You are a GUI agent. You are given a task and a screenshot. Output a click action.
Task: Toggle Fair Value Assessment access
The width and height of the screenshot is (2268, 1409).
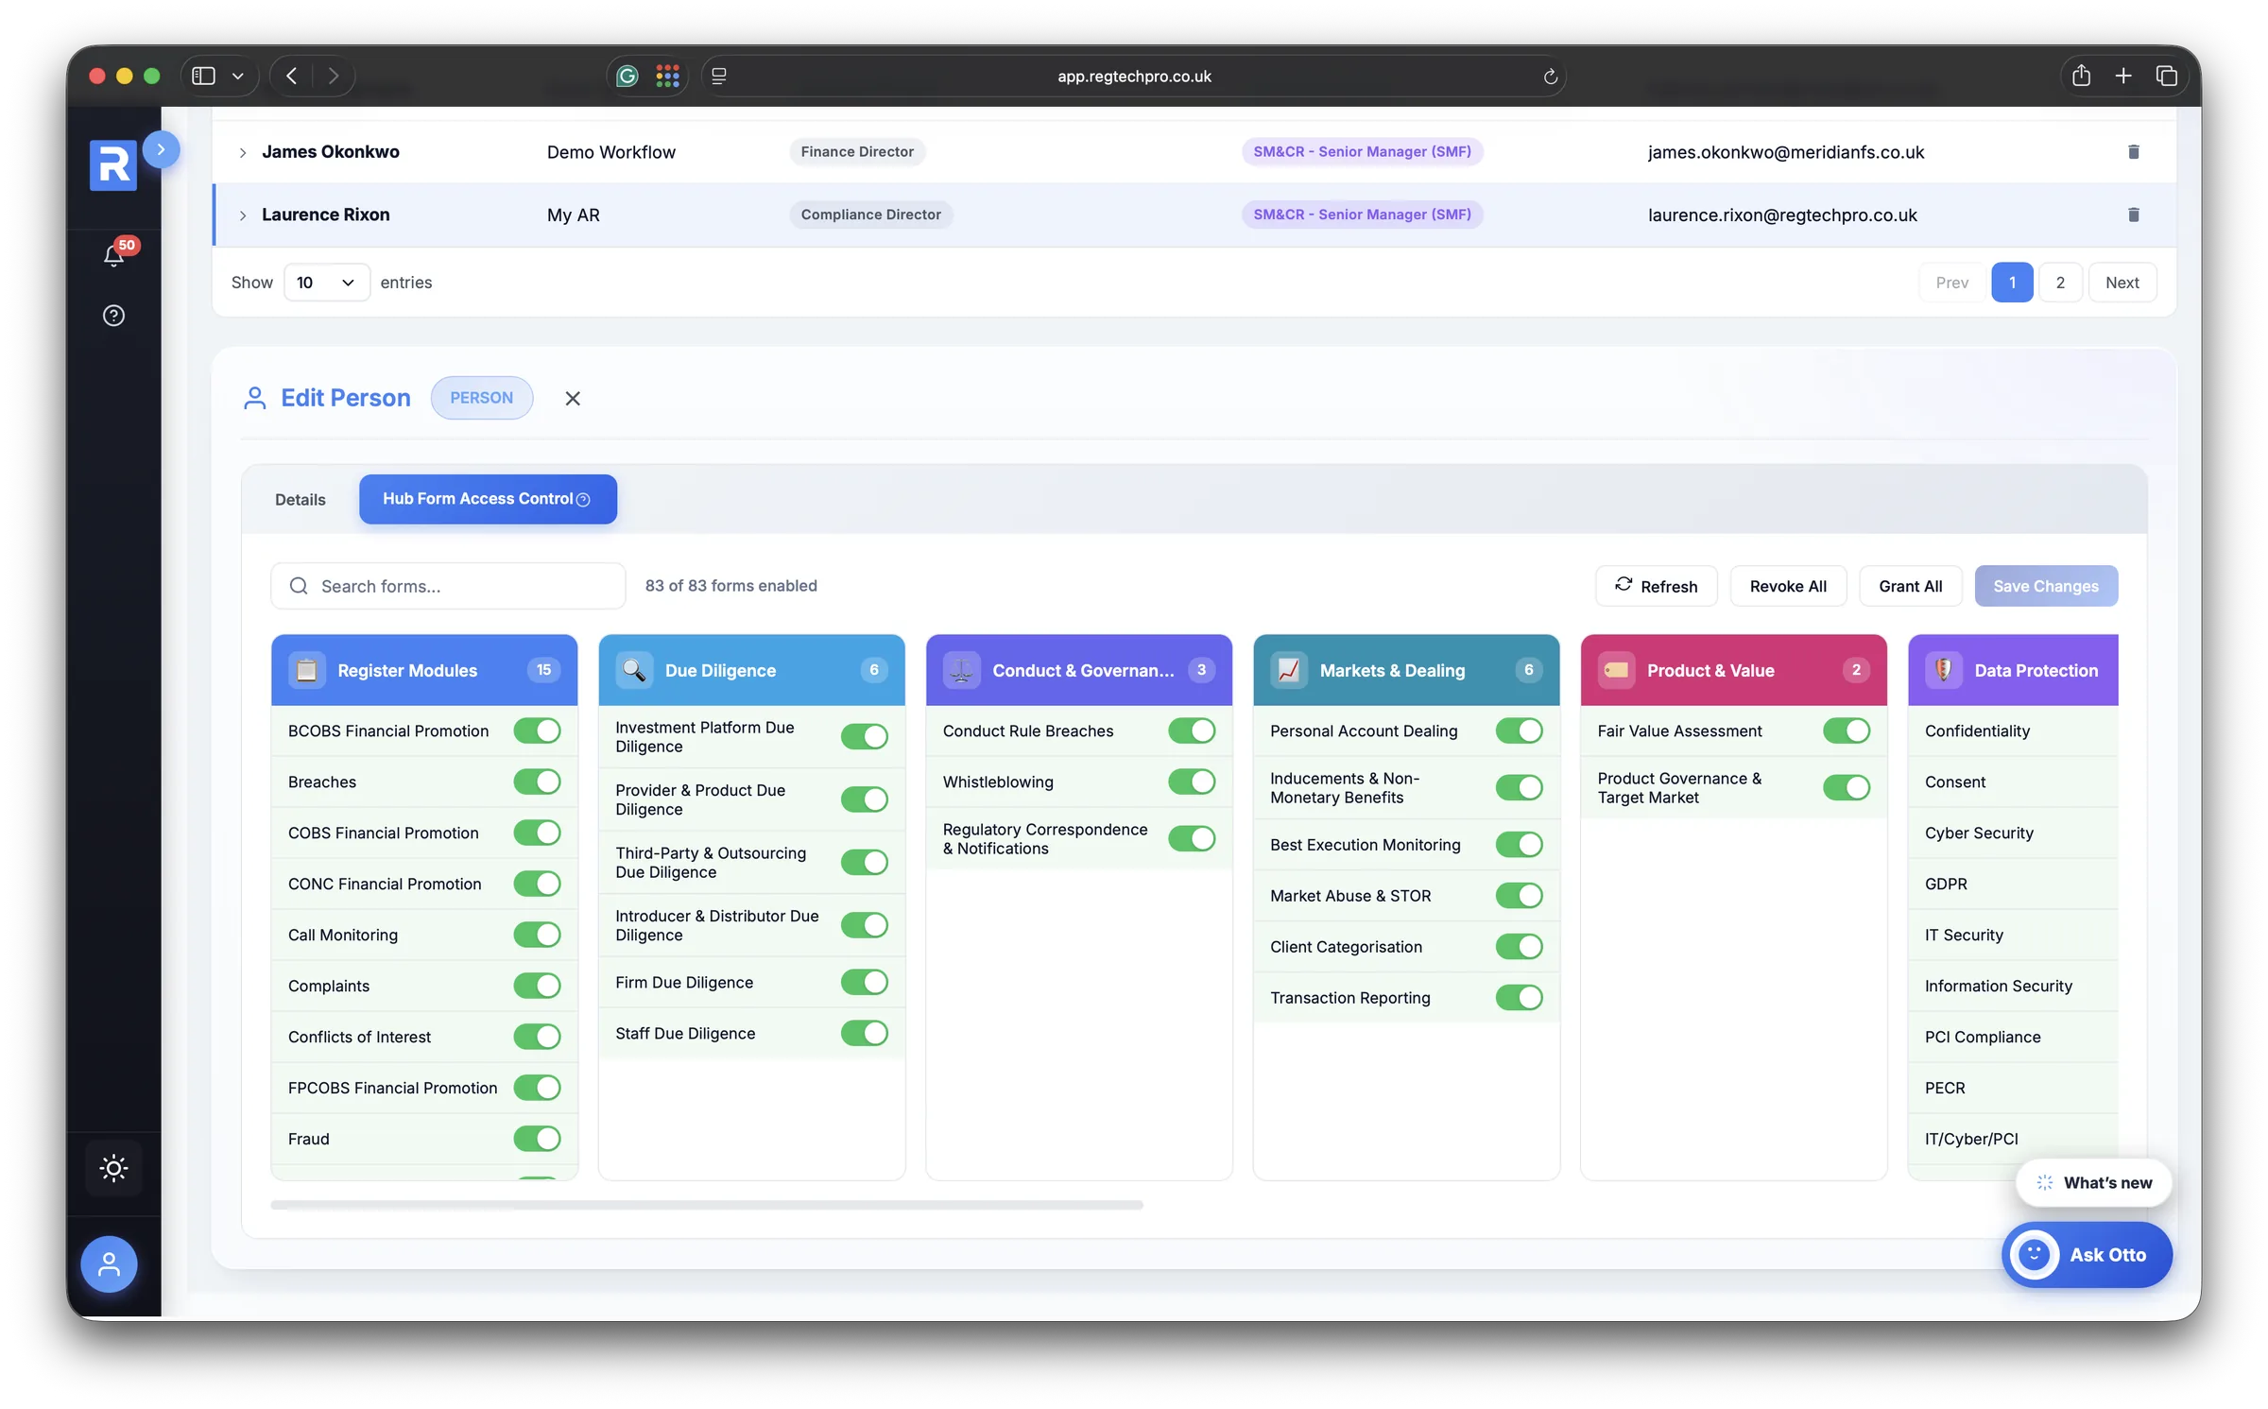[1847, 730]
